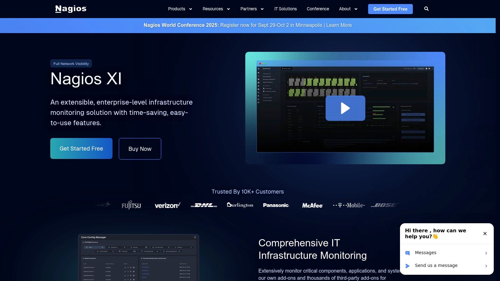Expand the Partners dropdown menu

click(x=252, y=9)
